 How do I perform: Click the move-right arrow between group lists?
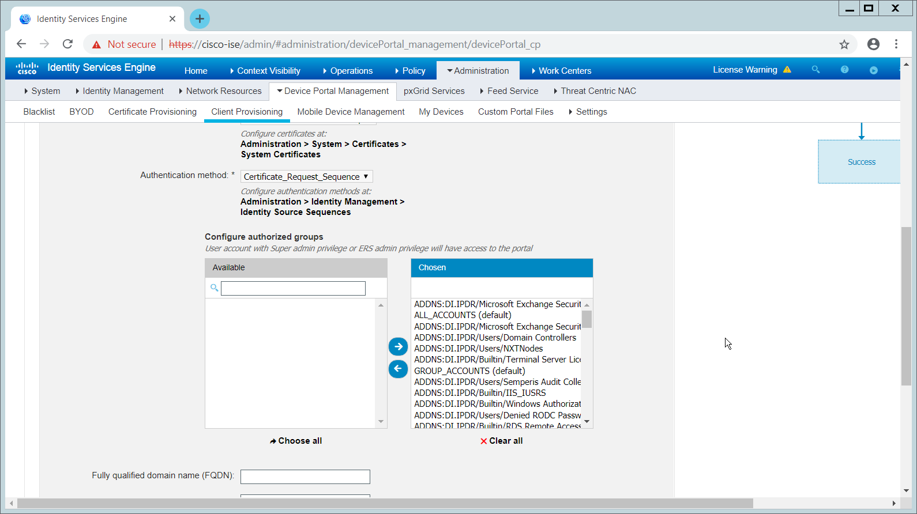pos(398,346)
